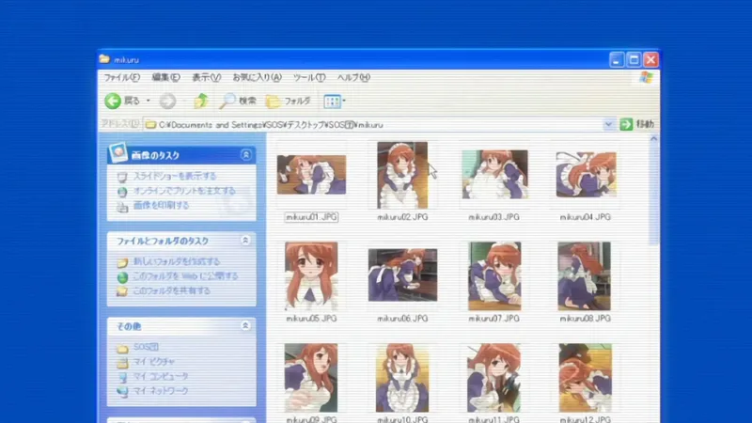Click the print pictures printer icon
The width and height of the screenshot is (752, 423).
(x=122, y=206)
